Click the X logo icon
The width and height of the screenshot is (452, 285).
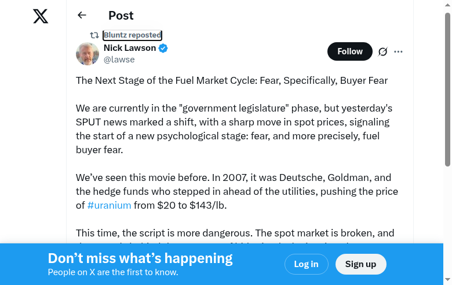tap(41, 16)
